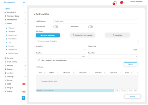This screenshot has height=105, width=148.
Task: Expand the Inventory submenu arrow
Action: (25, 58)
